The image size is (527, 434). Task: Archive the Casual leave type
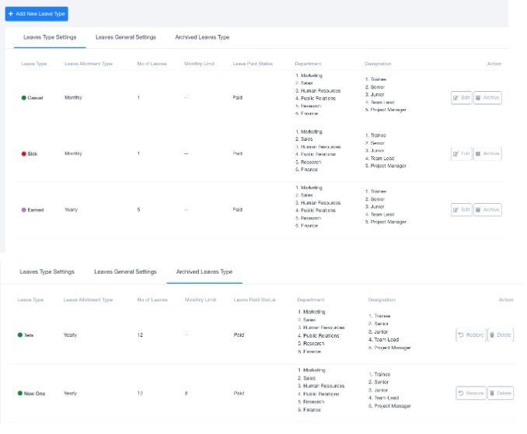click(x=487, y=98)
